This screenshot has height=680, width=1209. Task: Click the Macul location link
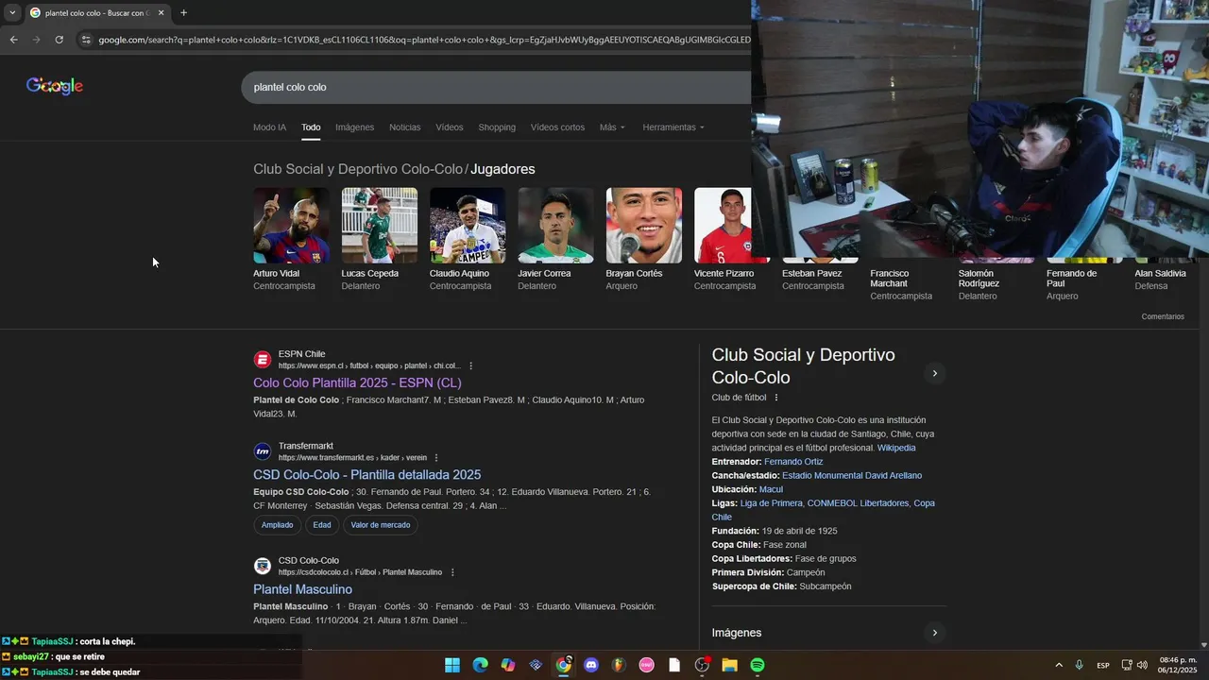coord(771,489)
